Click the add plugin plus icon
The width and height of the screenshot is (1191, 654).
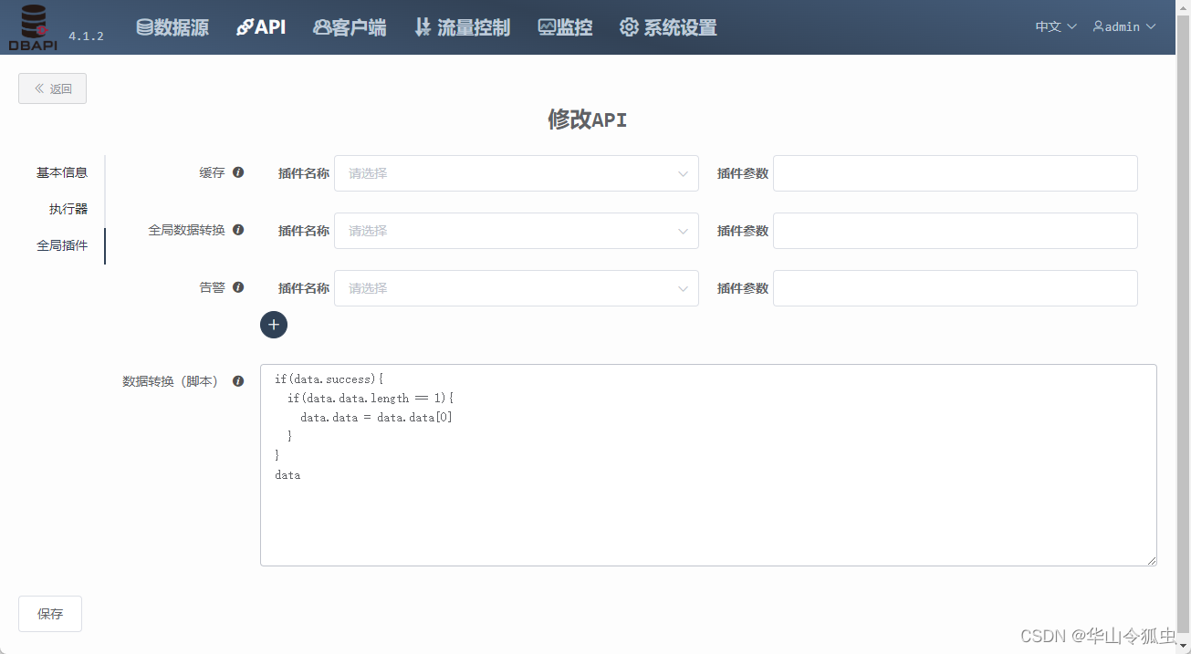click(274, 325)
